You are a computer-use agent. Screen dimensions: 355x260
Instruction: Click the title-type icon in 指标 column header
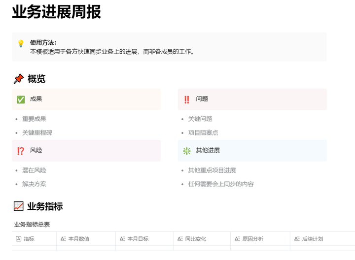19,239
